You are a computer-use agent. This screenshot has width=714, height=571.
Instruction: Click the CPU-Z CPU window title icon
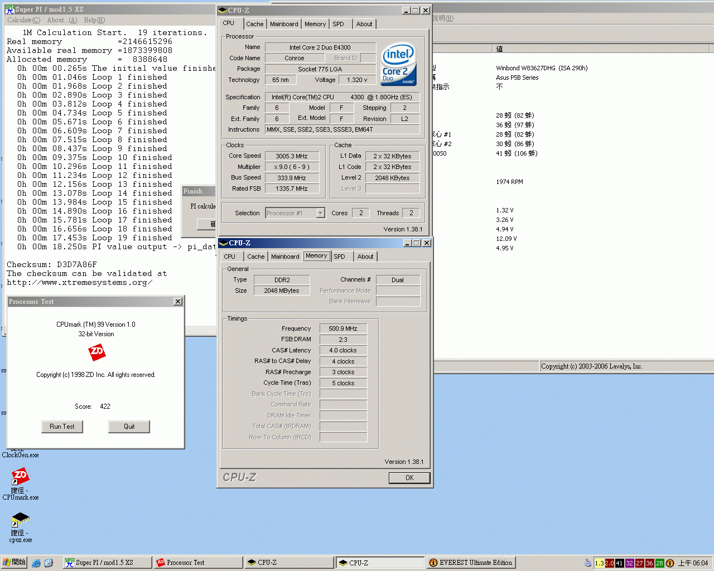coord(223,10)
